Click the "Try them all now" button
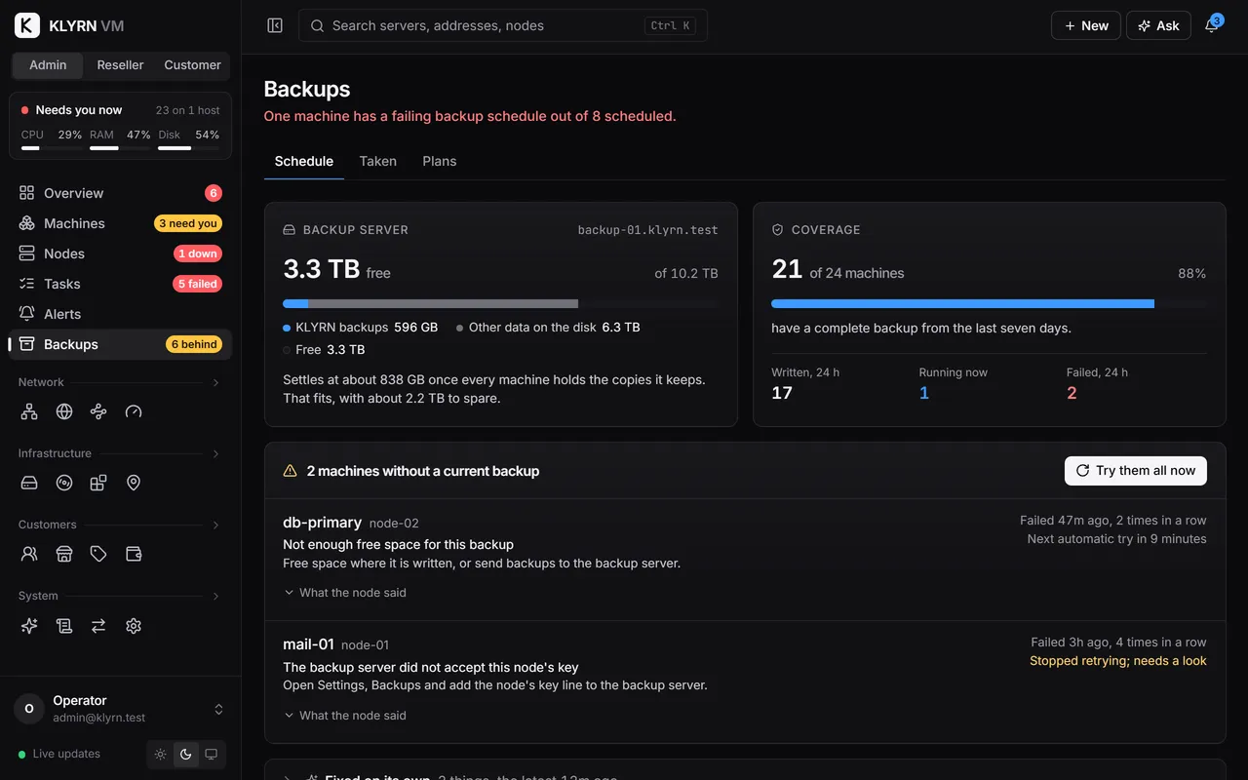Image resolution: width=1248 pixels, height=780 pixels. click(x=1136, y=470)
